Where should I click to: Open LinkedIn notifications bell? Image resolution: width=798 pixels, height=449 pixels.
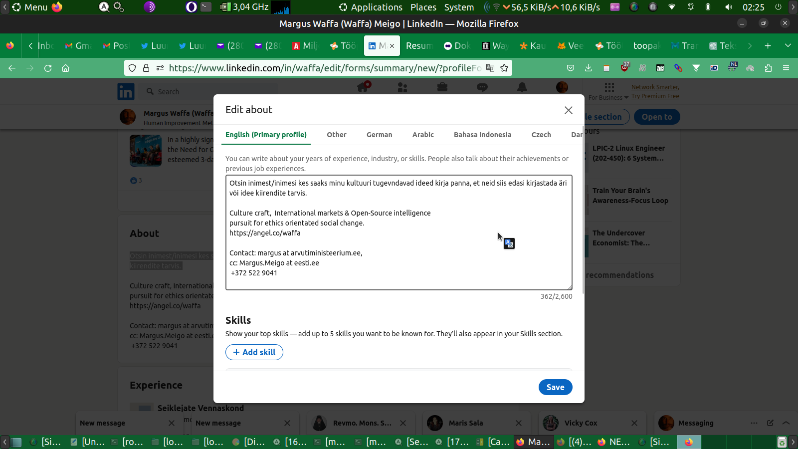(x=522, y=88)
